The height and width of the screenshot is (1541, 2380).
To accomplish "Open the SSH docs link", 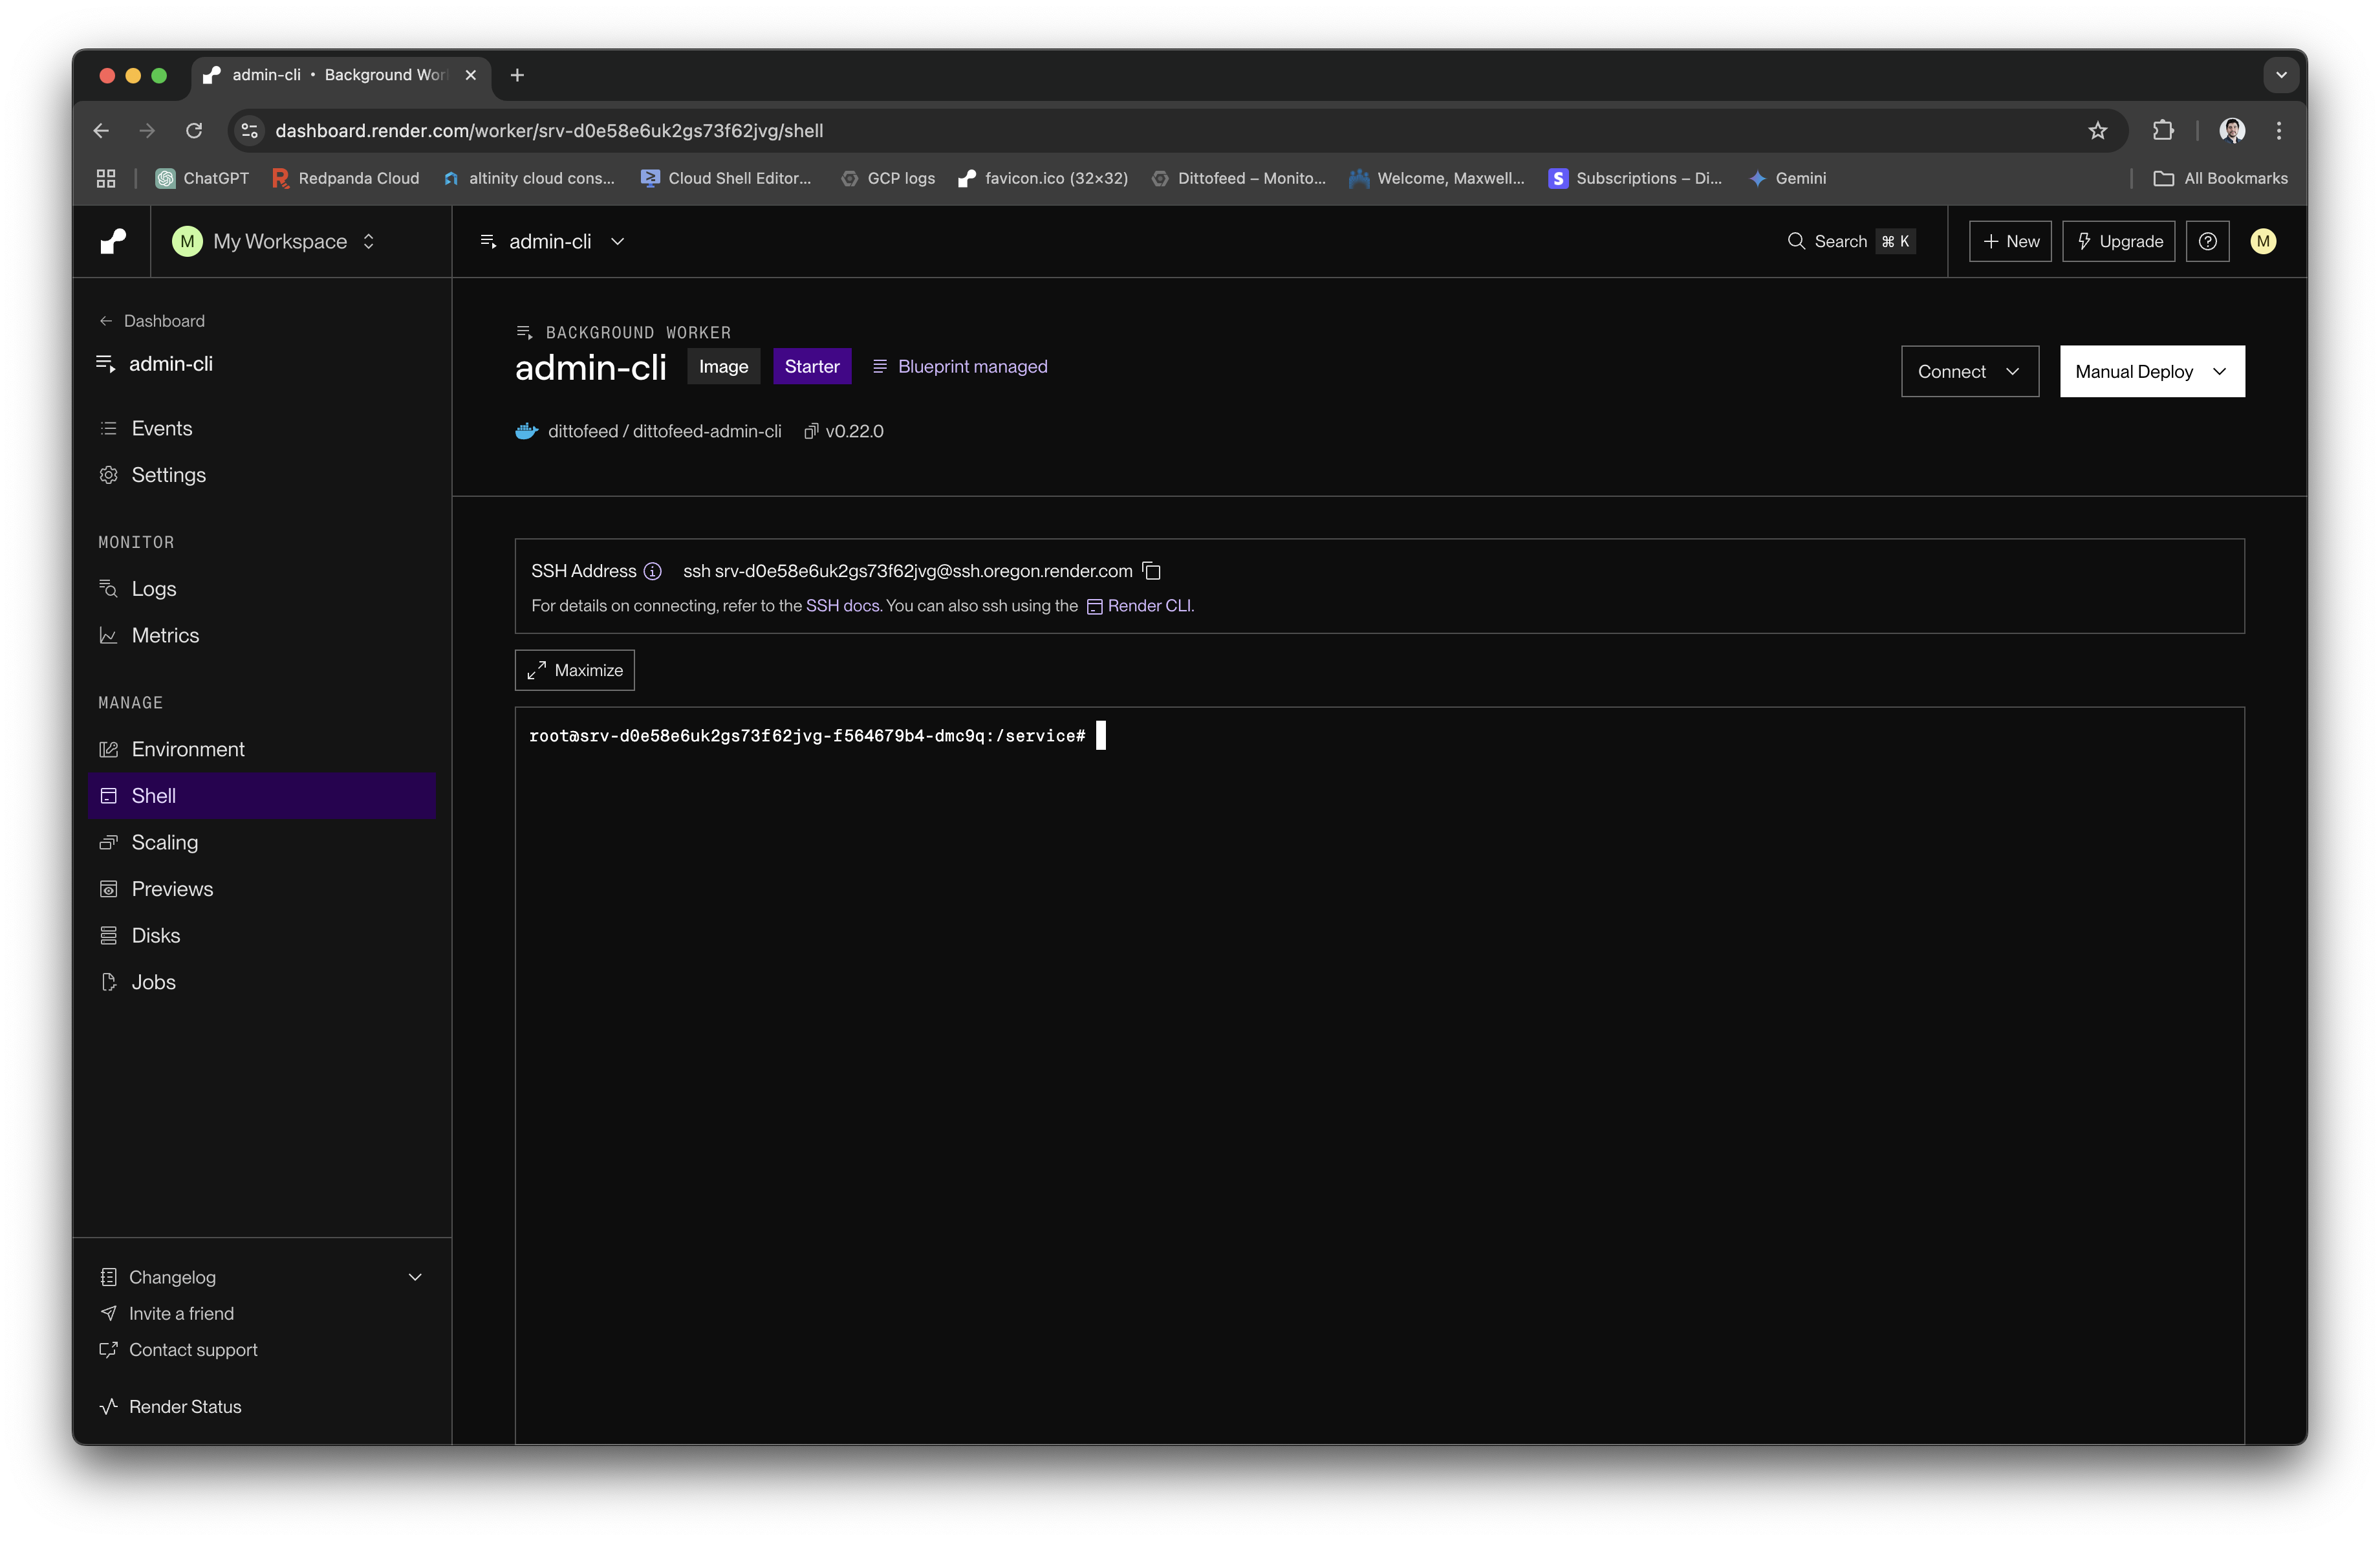I will coord(842,606).
